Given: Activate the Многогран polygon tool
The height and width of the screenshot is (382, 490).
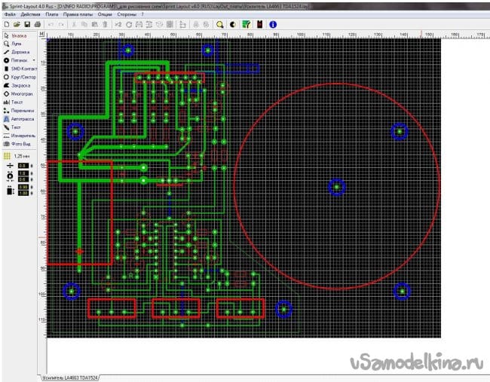Looking at the screenshot, I should pos(20,93).
